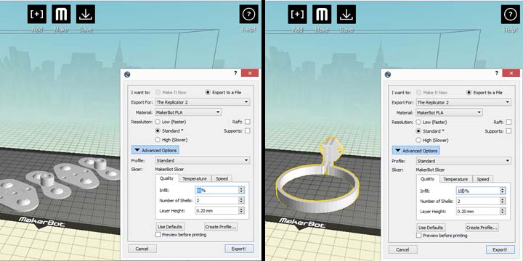Enable Raft checkbox in left dialog
523x261 pixels.
(247, 122)
